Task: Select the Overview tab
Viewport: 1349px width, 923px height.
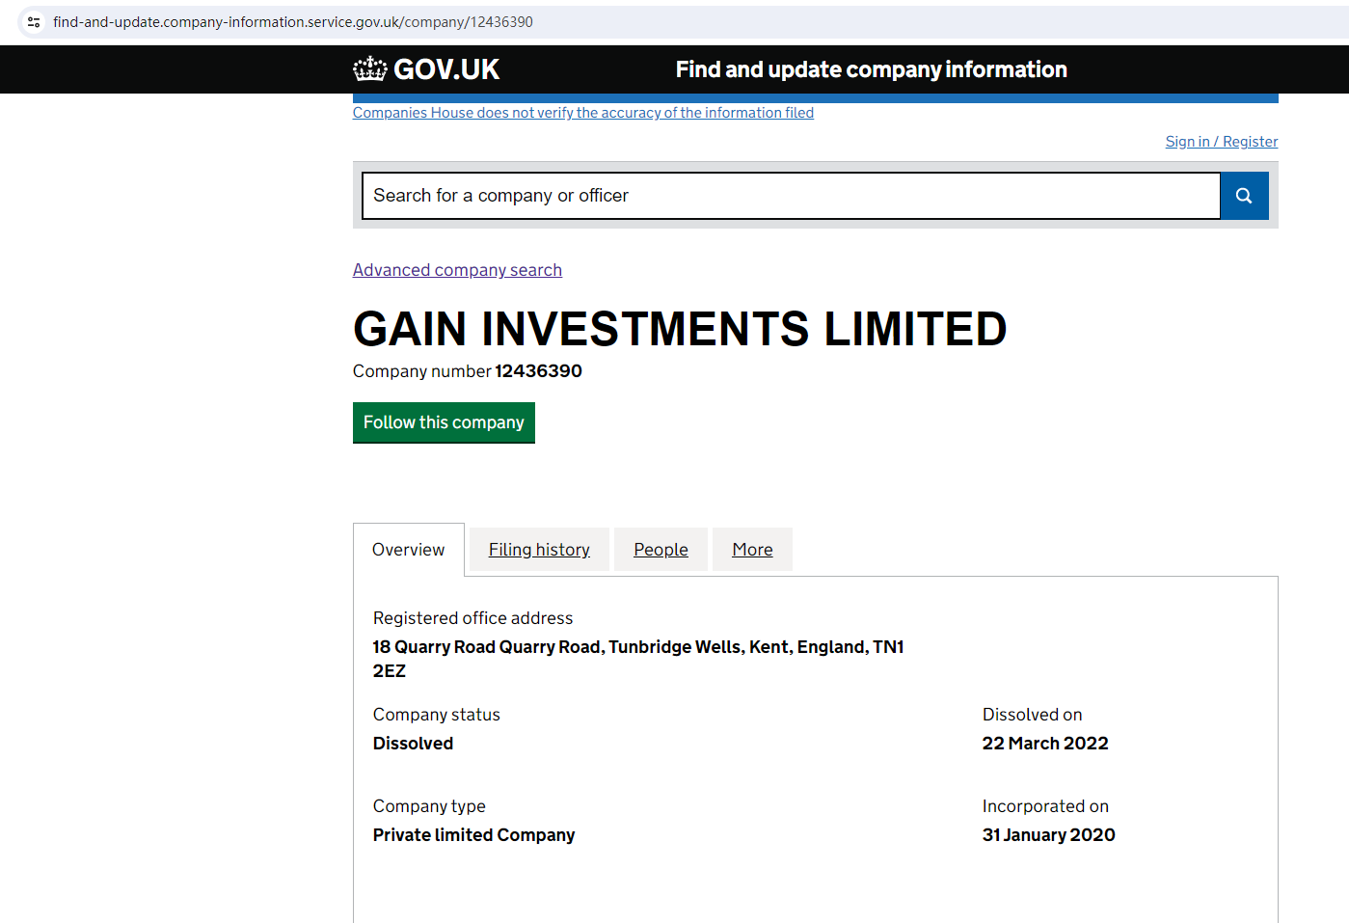Action: click(408, 550)
